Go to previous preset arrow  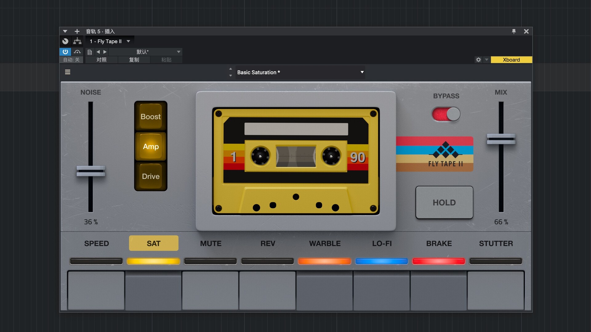coord(98,52)
